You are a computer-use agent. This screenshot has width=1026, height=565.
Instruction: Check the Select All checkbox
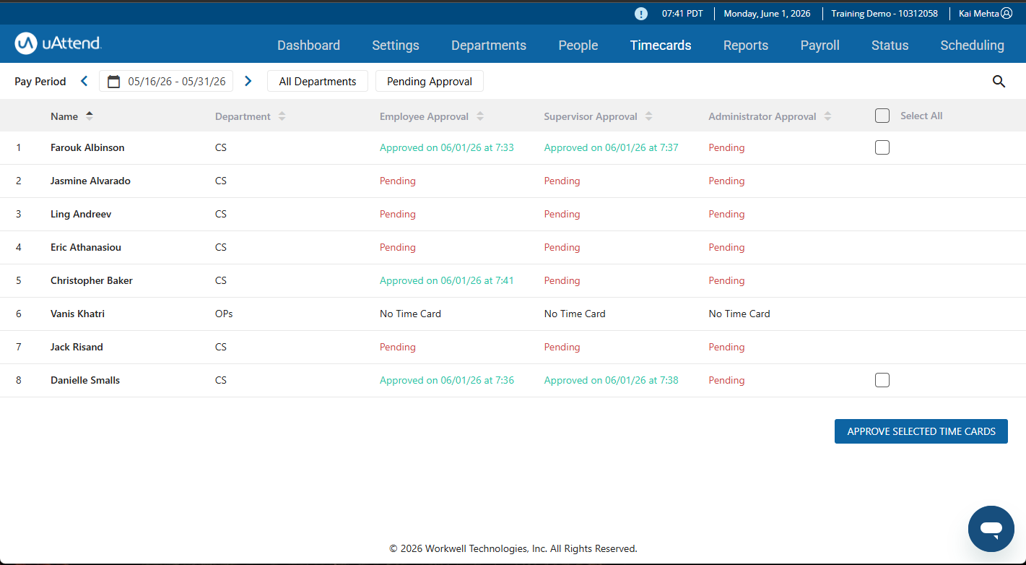882,116
